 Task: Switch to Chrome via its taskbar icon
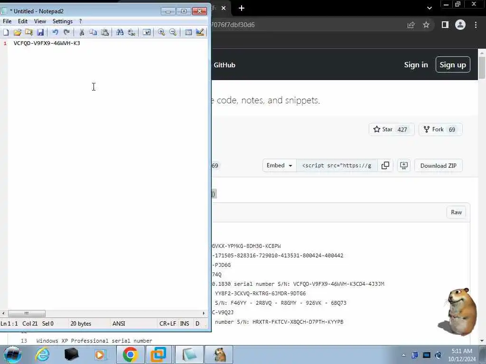[130, 355]
